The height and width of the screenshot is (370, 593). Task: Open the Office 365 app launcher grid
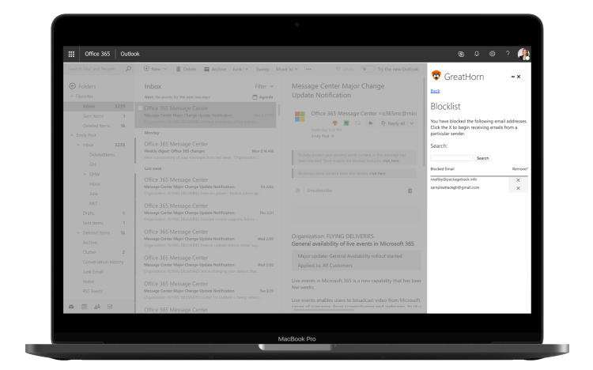click(71, 54)
